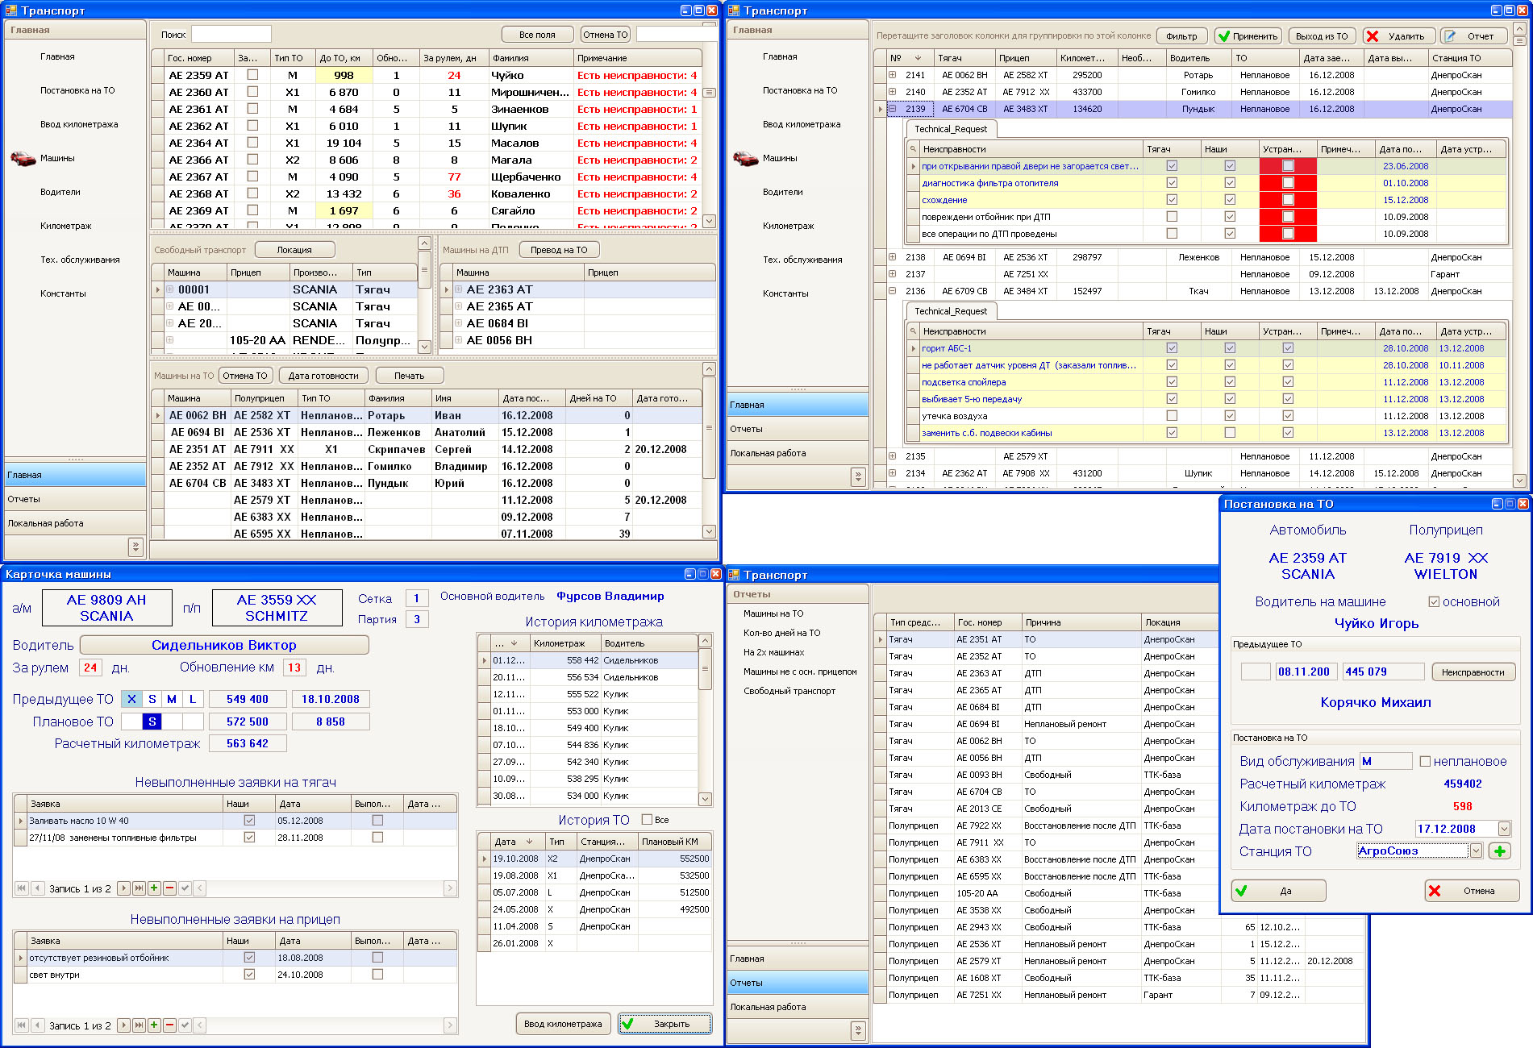The image size is (1533, 1048).
Task: Click the Закрыть button in the car card
Action: 665,1024
